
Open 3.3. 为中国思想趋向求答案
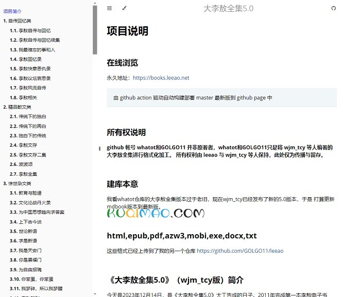click(37, 212)
